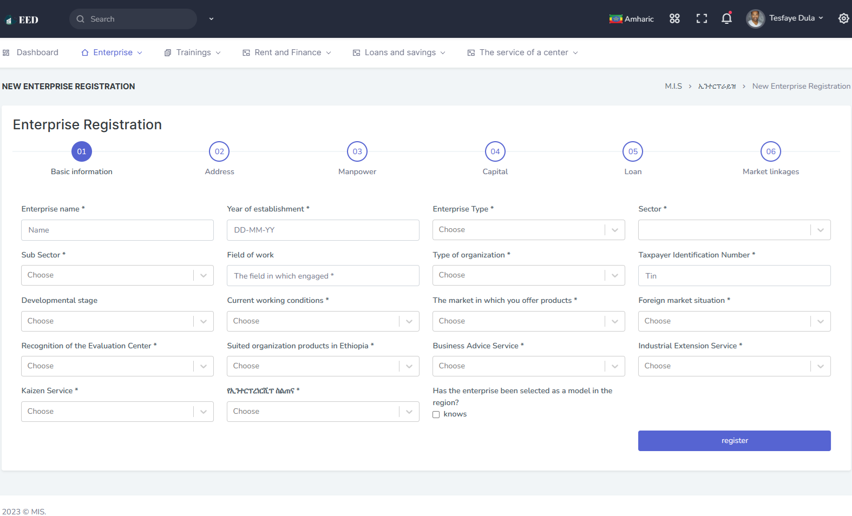Expand the Enterprise Type dropdown
The image size is (852, 516).
[x=528, y=230]
